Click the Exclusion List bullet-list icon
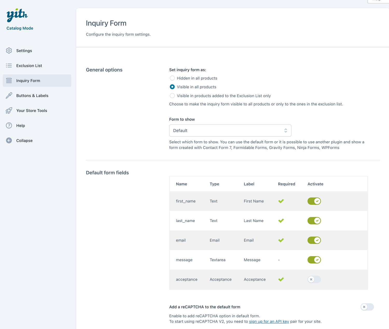The width and height of the screenshot is (389, 329). point(9,66)
